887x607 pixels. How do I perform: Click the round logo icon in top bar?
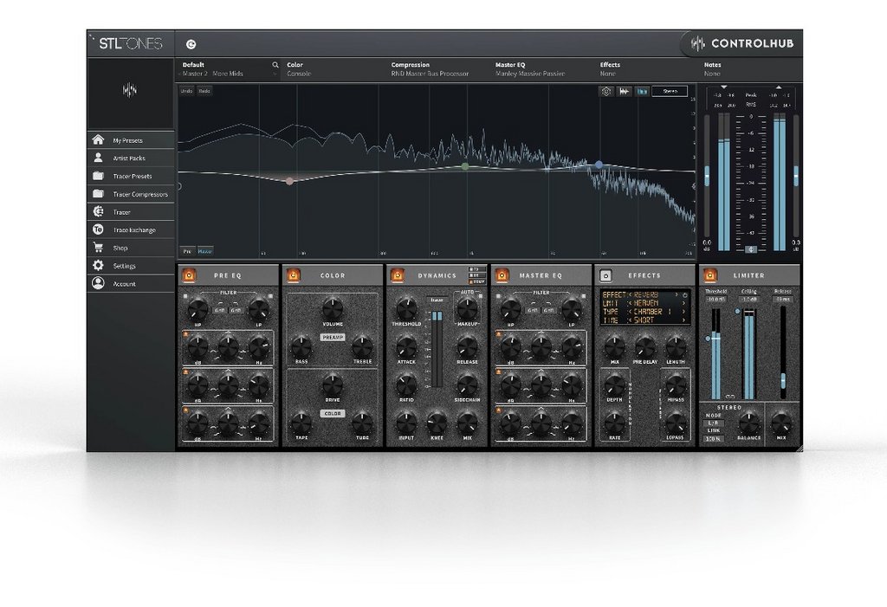point(191,44)
